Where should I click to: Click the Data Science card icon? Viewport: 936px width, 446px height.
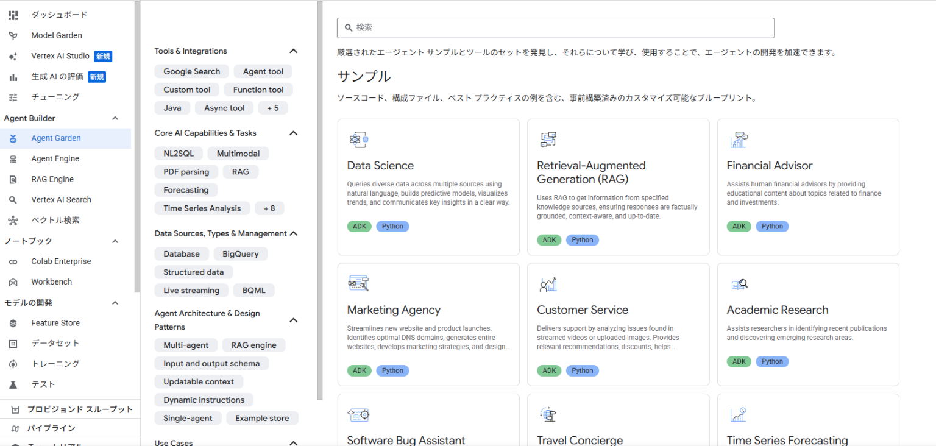359,140
